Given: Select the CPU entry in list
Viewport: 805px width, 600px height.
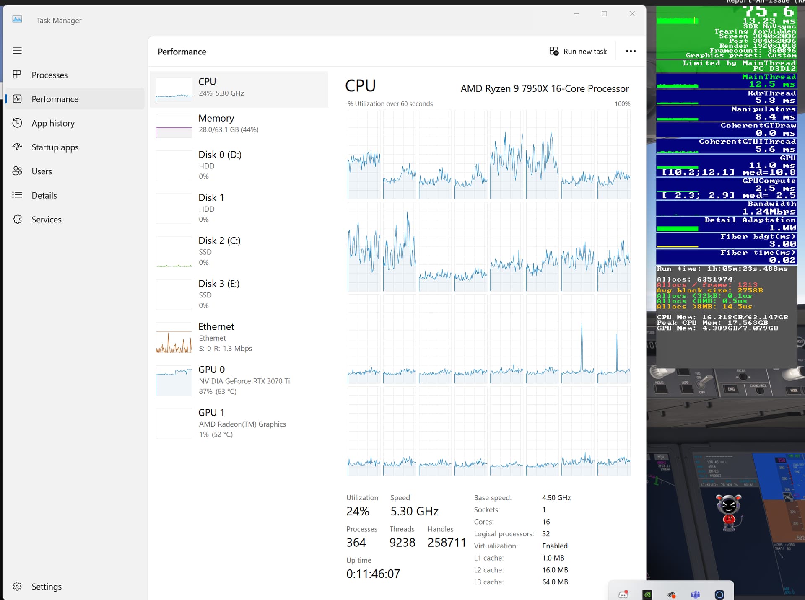Looking at the screenshot, I should click(239, 89).
